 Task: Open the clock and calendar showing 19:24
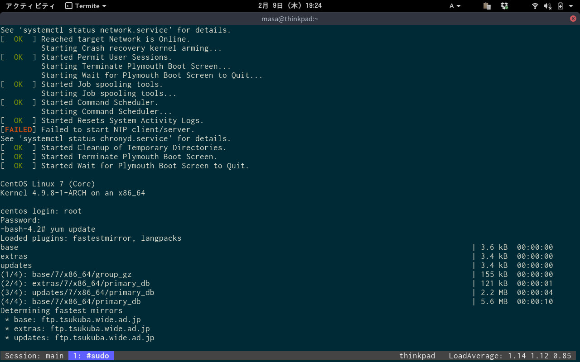290,6
